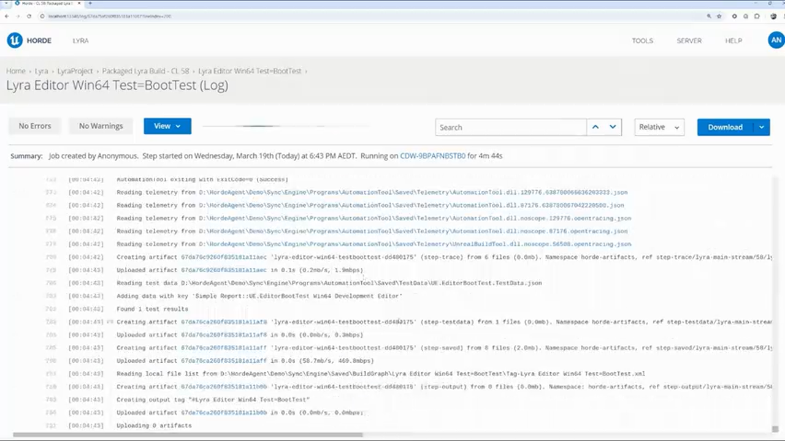The height and width of the screenshot is (441, 785).
Task: Open agent CDW-9BPAFNBSTB0 link
Action: [432, 156]
